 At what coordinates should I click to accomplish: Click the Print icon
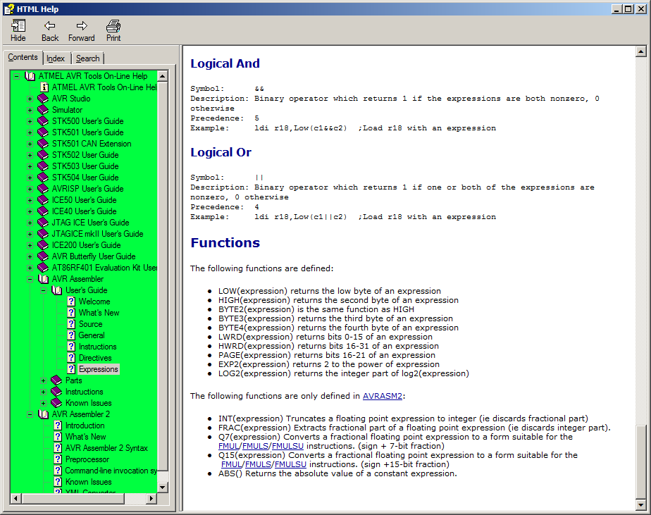113,26
